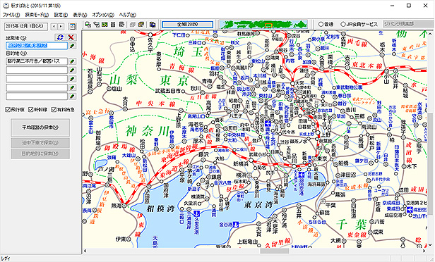This screenshot has height=262, width=435.
Task: Click the date field showing 2015年12月1日
Action: [x=26, y=27]
